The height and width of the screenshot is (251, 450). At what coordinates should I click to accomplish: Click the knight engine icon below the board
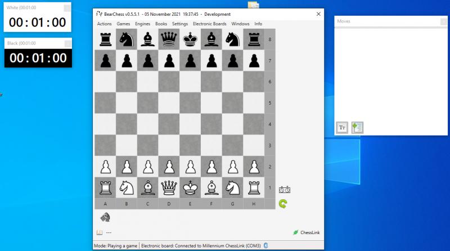pyautogui.click(x=105, y=217)
